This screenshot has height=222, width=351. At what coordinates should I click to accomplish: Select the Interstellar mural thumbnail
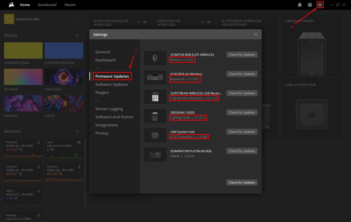coord(64,77)
